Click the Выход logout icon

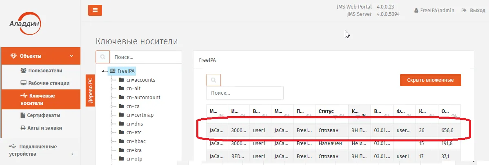tap(463, 10)
